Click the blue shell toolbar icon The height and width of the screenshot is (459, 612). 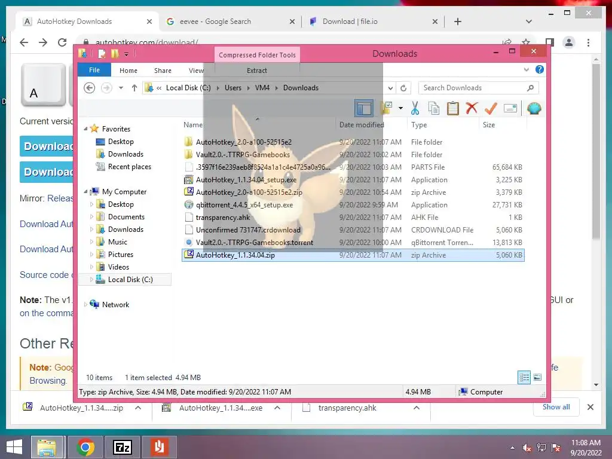534,108
